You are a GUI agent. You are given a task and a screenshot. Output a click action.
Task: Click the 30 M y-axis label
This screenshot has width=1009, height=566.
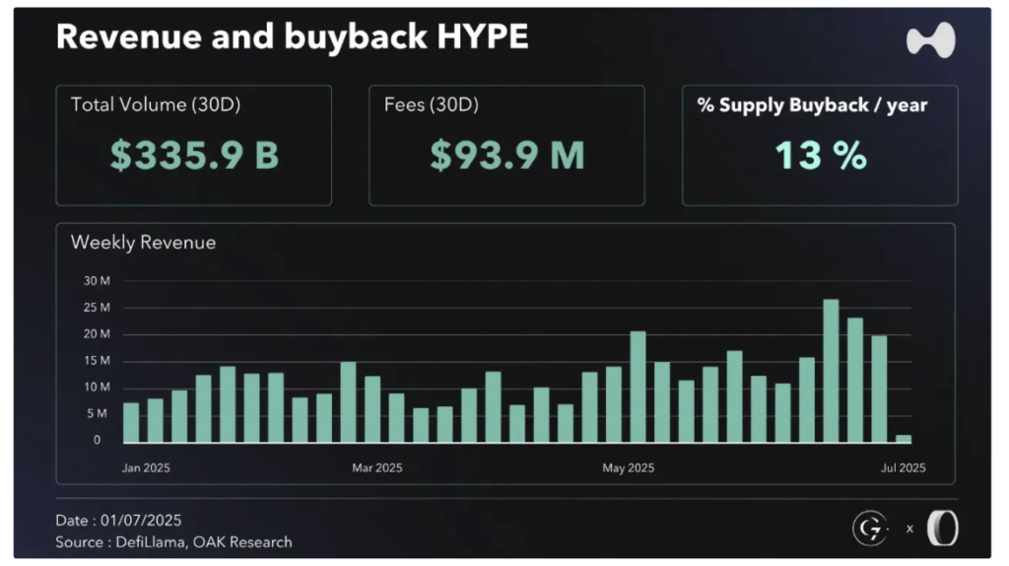[x=97, y=281]
